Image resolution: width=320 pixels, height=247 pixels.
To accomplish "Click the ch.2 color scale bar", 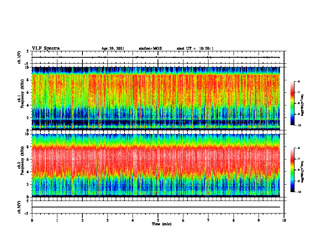I will click(x=292, y=170).
